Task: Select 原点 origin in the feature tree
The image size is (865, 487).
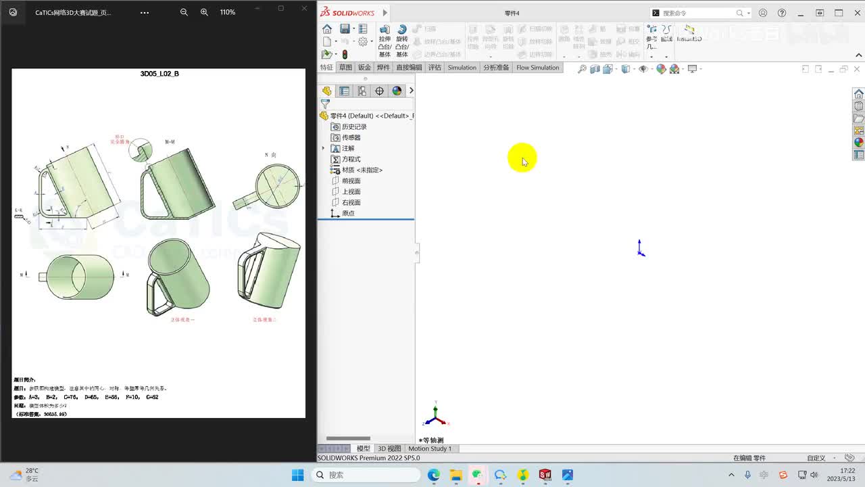Action: coord(348,213)
